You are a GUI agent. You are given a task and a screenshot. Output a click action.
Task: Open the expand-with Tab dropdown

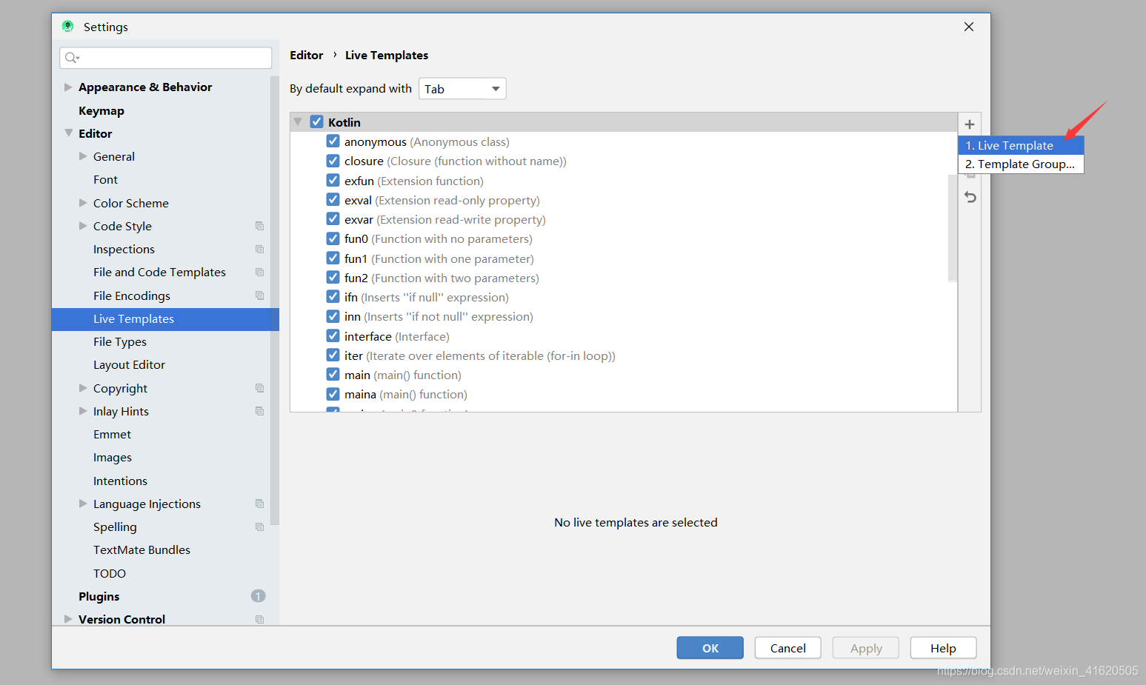tap(462, 89)
